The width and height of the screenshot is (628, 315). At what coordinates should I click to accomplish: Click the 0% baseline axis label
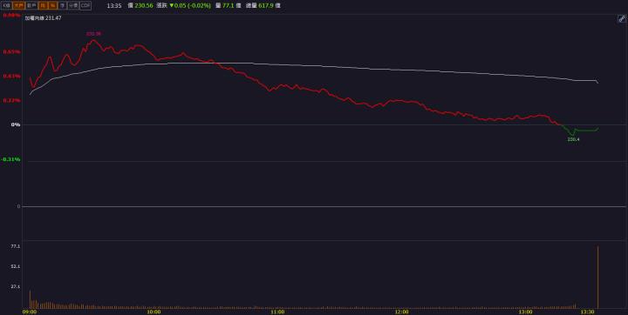tap(15, 124)
